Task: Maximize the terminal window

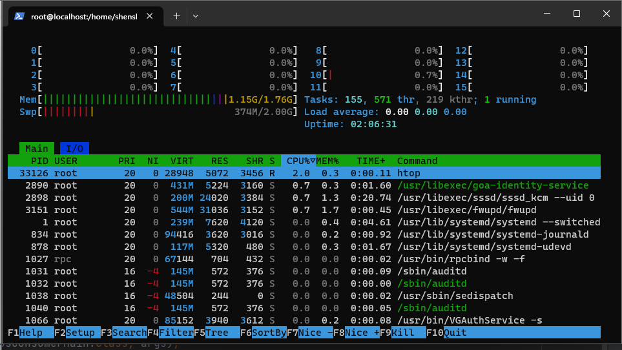Action: tap(577, 14)
